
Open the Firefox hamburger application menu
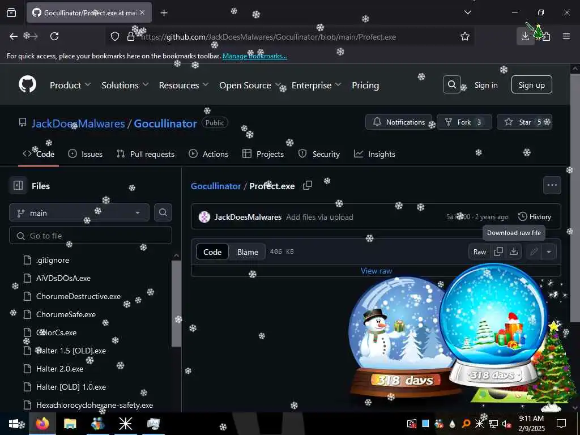(x=566, y=36)
